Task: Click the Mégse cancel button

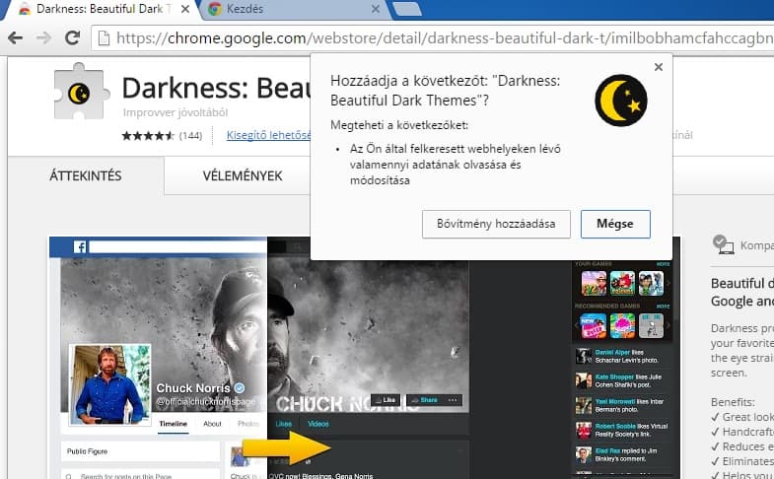Action: point(615,224)
